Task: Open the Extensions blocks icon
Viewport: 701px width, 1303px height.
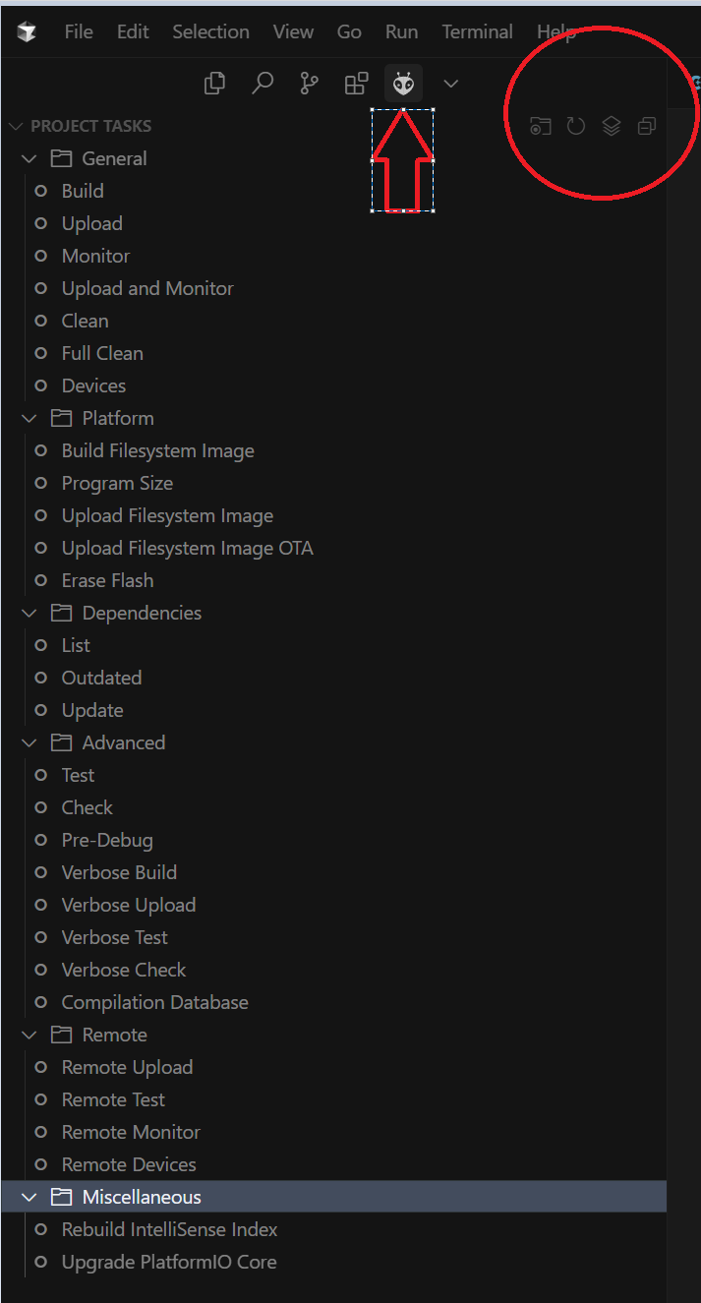Action: tap(356, 85)
